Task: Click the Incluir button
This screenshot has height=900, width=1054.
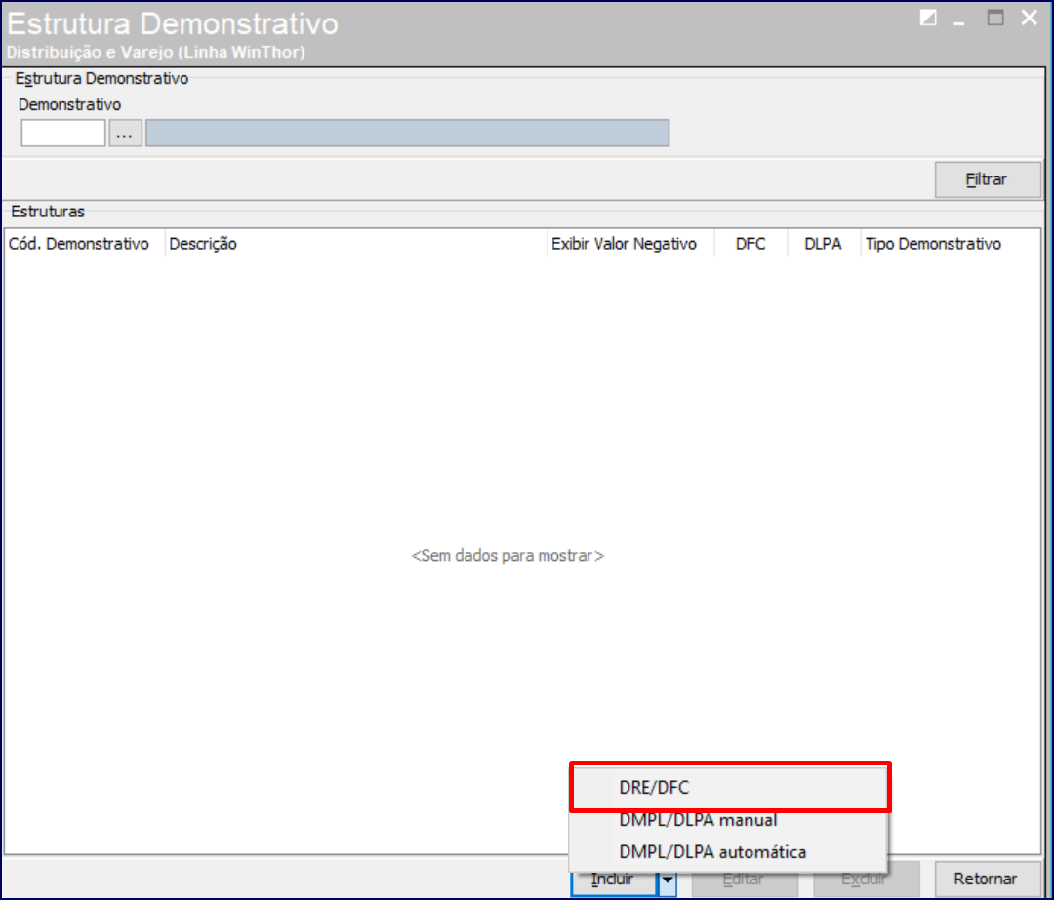Action: click(614, 880)
